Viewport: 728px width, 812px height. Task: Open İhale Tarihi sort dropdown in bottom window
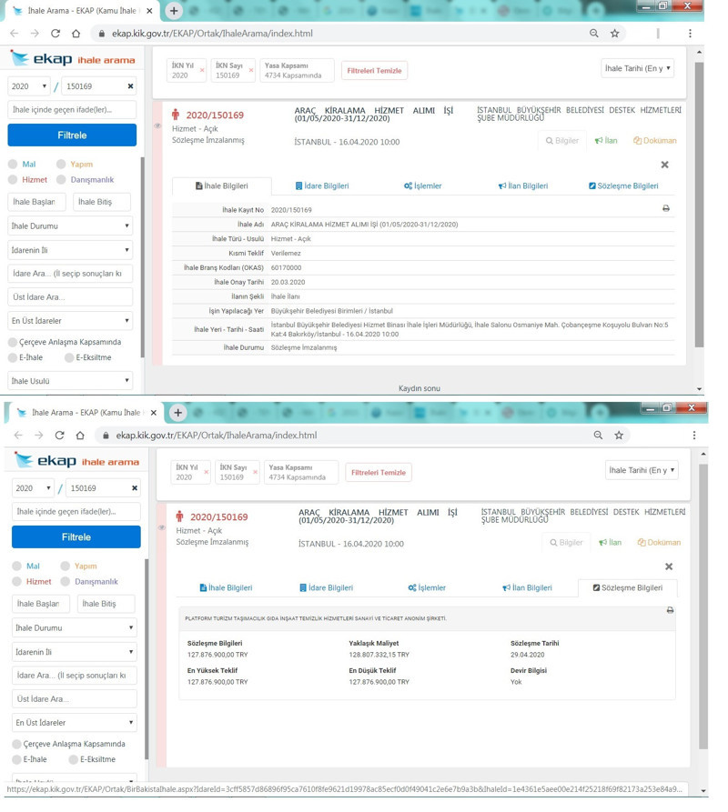642,470
